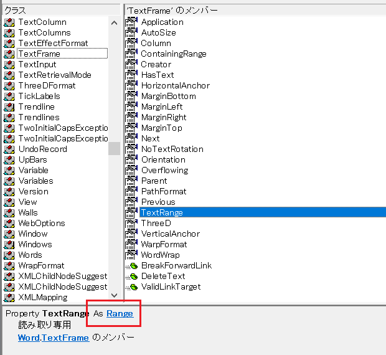The image size is (386, 355).
Task: Select the MarginLeft member
Action: pos(162,107)
